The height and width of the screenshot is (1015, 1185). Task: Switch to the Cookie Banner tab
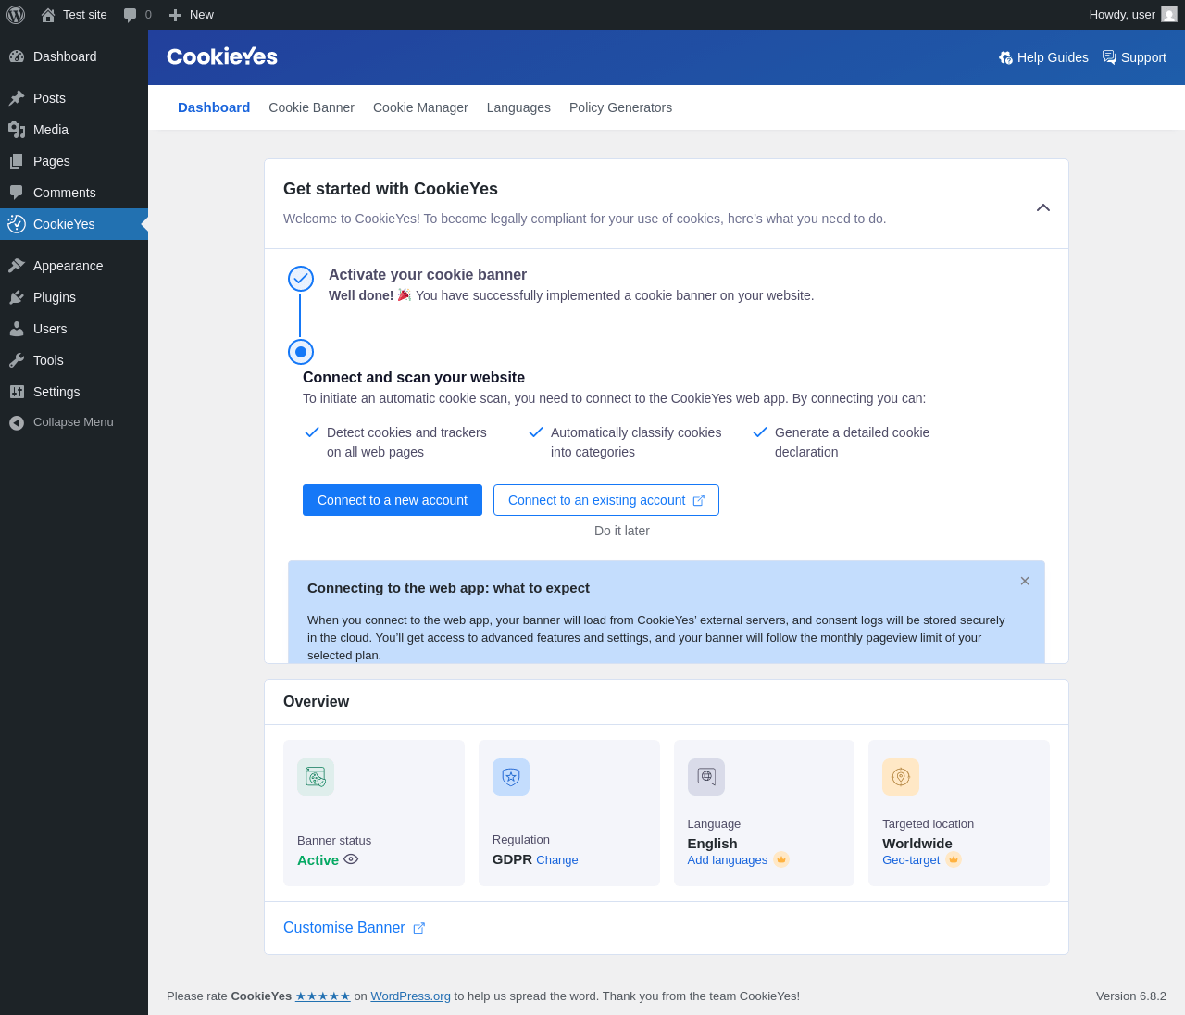coord(311,107)
